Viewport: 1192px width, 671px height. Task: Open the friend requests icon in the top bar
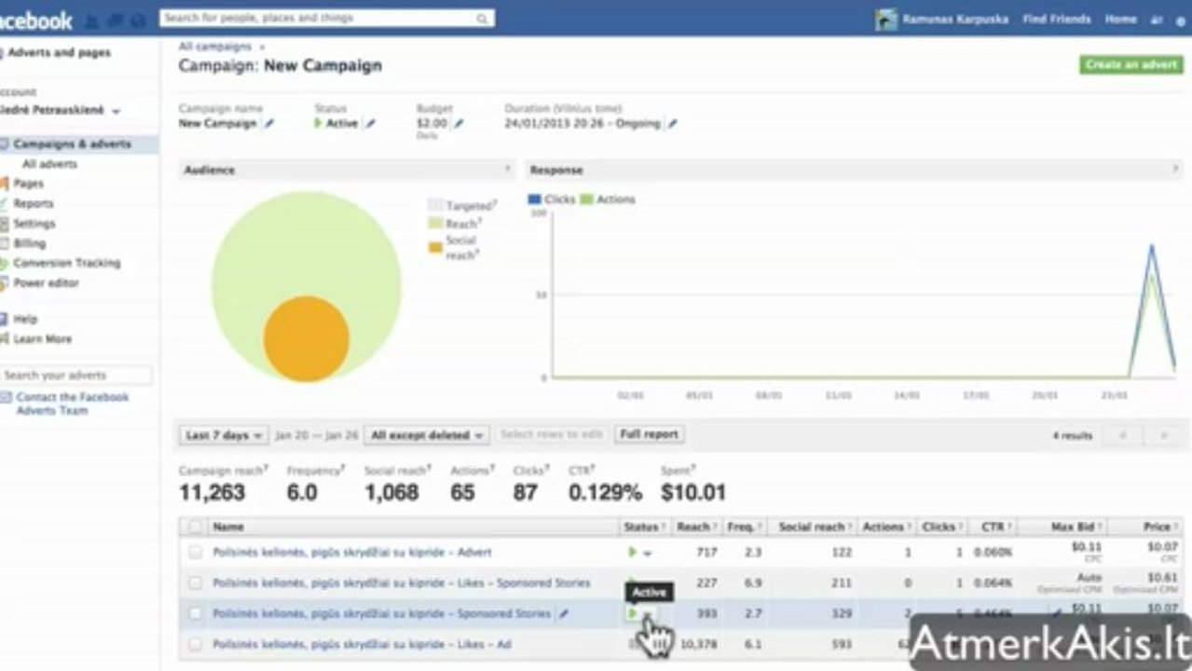pyautogui.click(x=93, y=20)
